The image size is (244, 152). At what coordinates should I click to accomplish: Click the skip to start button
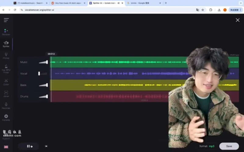coord(46,146)
